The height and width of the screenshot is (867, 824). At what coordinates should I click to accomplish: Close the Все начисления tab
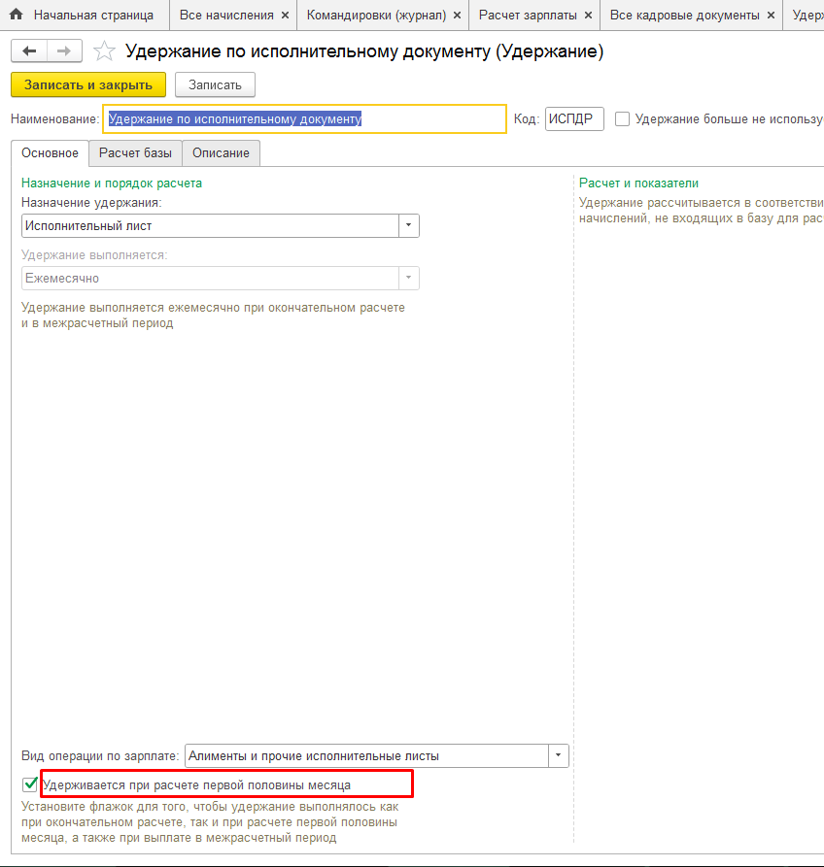pos(285,16)
